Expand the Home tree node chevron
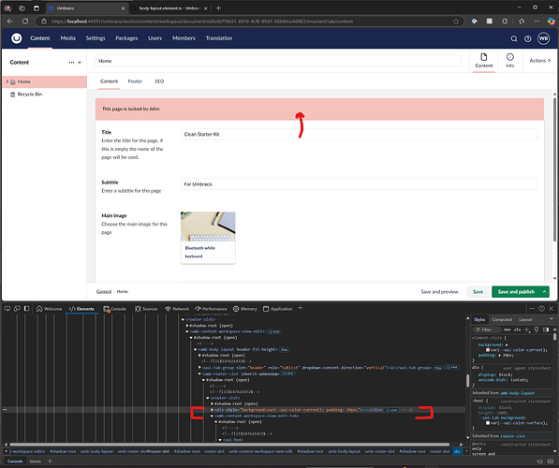The width and height of the screenshot is (559, 468). click(x=7, y=81)
